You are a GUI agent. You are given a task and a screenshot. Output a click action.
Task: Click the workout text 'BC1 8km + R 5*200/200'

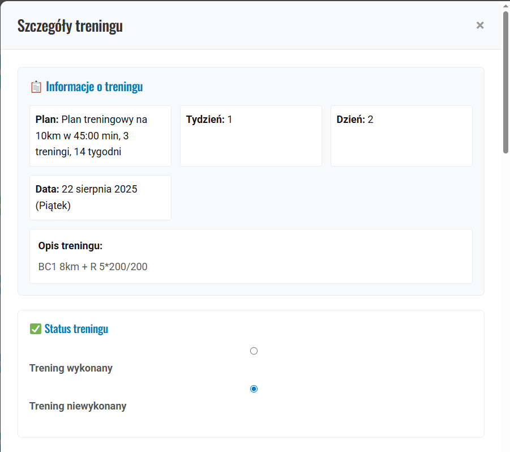point(93,267)
